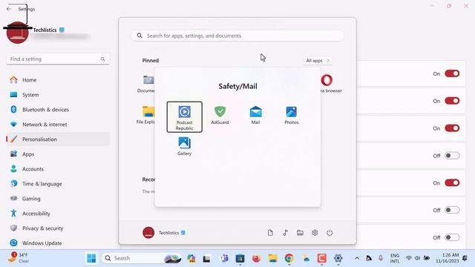The image size is (475, 267).
Task: Open Accounts settings category
Action: (x=58, y=169)
